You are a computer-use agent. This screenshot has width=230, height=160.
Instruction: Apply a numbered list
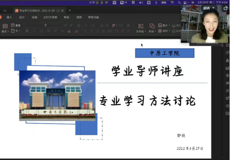[93, 25]
